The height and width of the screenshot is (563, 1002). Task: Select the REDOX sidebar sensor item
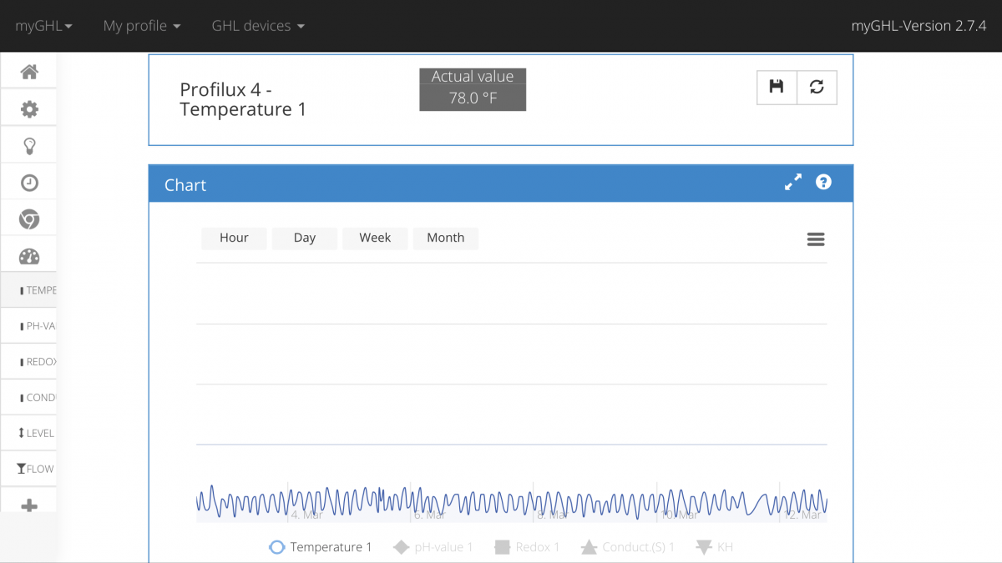click(x=29, y=362)
